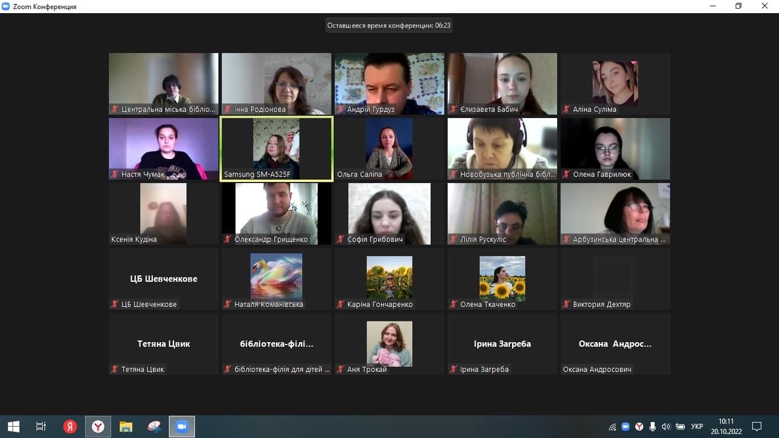
Task: Click the Наталя Команівська swan avatar tile
Action: click(x=277, y=278)
